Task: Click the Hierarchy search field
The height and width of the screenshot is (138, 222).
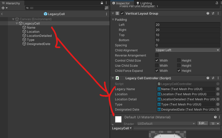Action: click(x=65, y=8)
